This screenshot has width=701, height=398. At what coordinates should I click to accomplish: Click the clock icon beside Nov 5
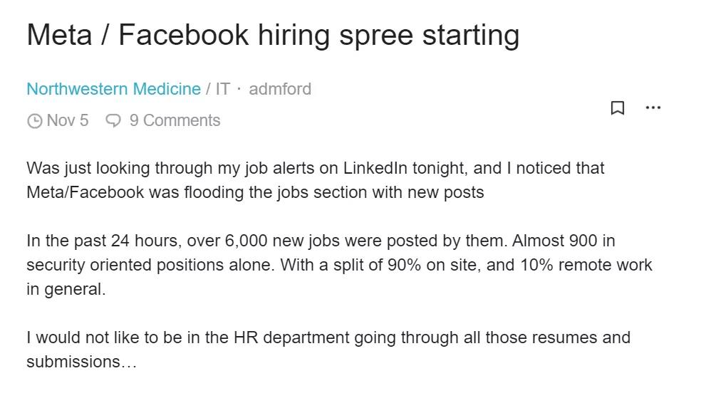[34, 121]
